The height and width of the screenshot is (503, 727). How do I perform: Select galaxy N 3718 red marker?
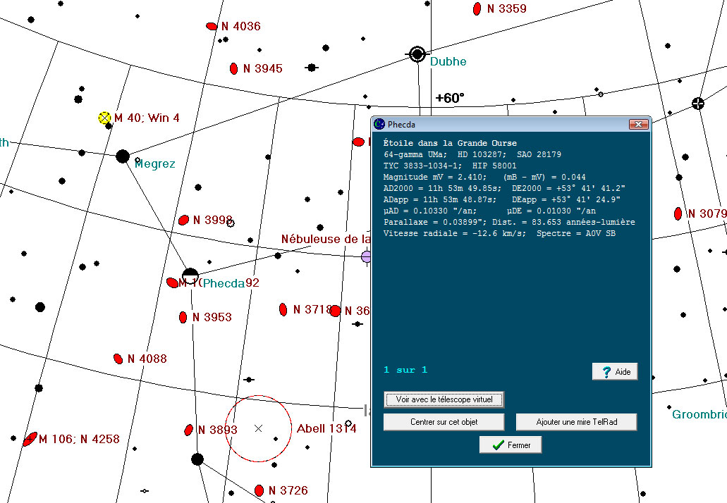(283, 309)
